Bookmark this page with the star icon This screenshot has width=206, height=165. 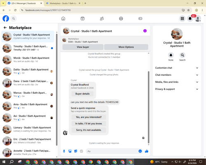tap(188, 10)
